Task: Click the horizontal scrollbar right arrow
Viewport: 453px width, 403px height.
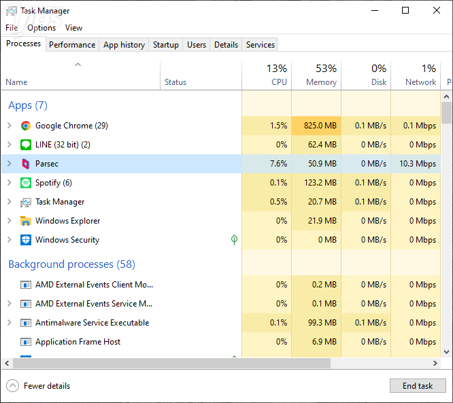Action: pos(435,363)
